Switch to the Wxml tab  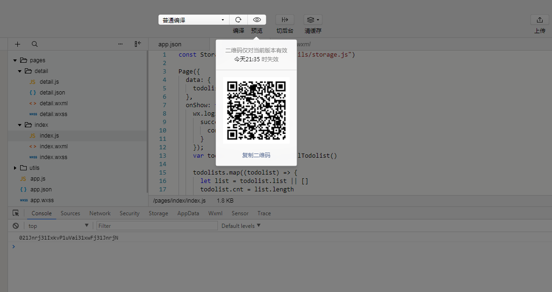pyautogui.click(x=216, y=213)
